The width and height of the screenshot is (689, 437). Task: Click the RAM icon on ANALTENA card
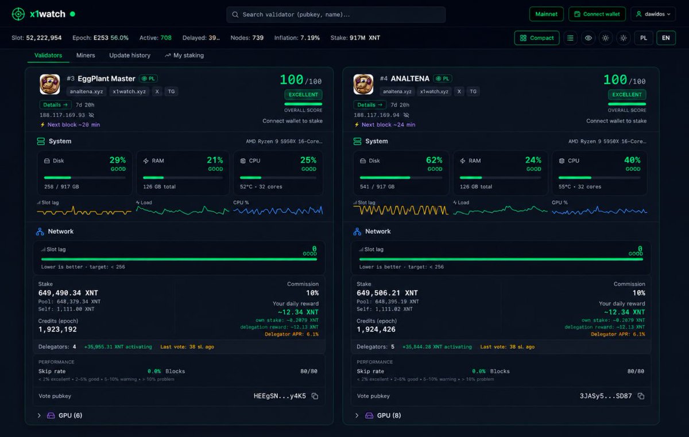(x=463, y=161)
